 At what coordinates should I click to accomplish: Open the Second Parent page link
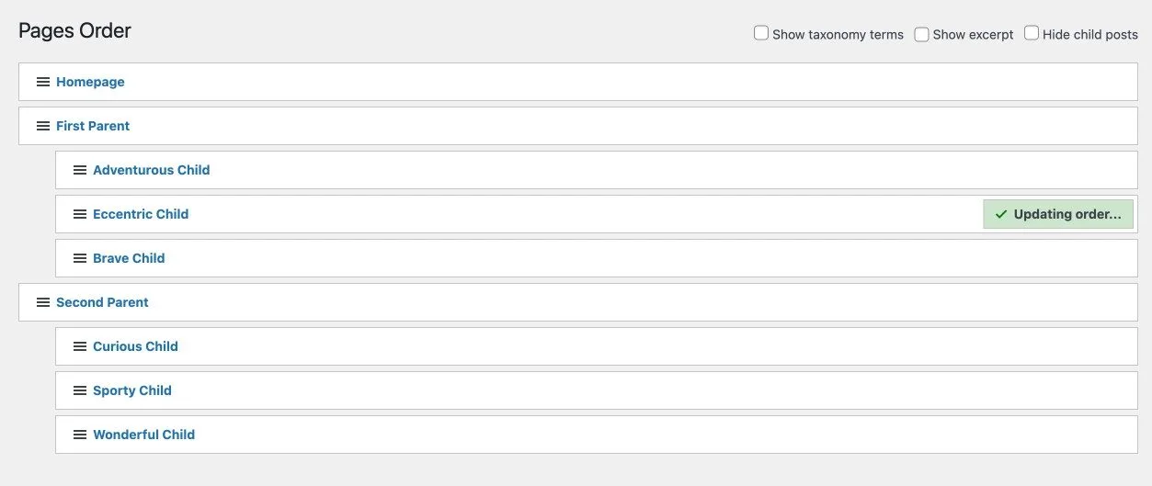[102, 302]
